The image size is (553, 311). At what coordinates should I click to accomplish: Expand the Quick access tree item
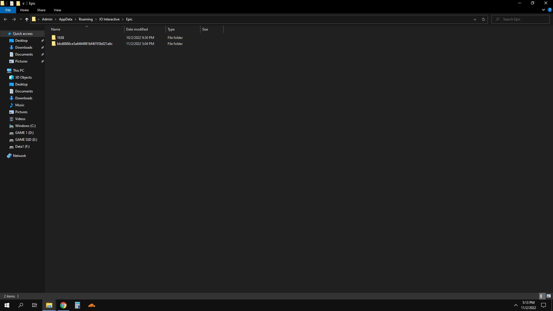pyautogui.click(x=3, y=33)
